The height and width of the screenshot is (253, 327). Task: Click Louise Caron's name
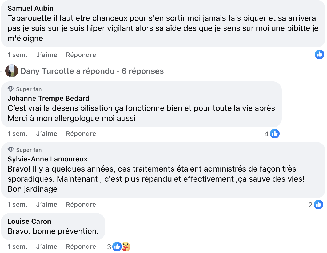click(x=29, y=221)
